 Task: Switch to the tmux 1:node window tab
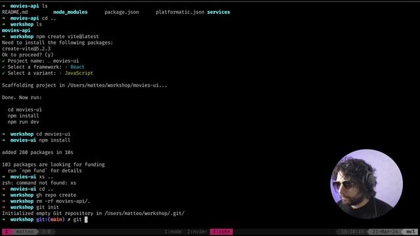[x=173, y=231]
